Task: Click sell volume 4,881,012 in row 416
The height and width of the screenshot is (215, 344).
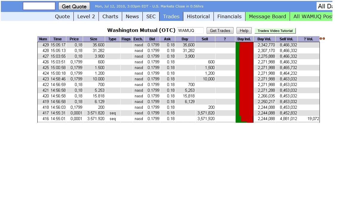Action: [x=288, y=119]
